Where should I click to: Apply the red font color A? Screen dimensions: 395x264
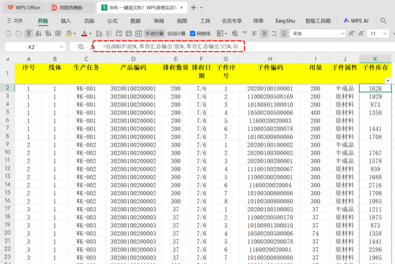[84, 34]
